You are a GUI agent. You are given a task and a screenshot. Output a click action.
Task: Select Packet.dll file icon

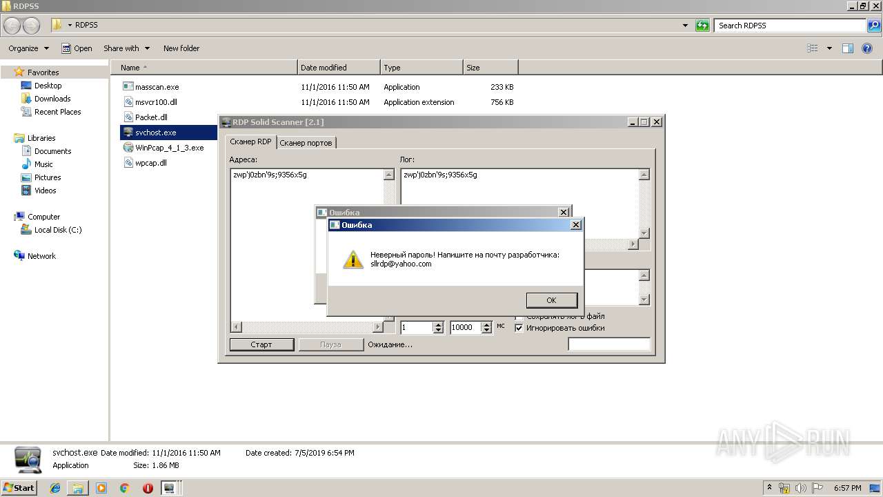tap(128, 117)
